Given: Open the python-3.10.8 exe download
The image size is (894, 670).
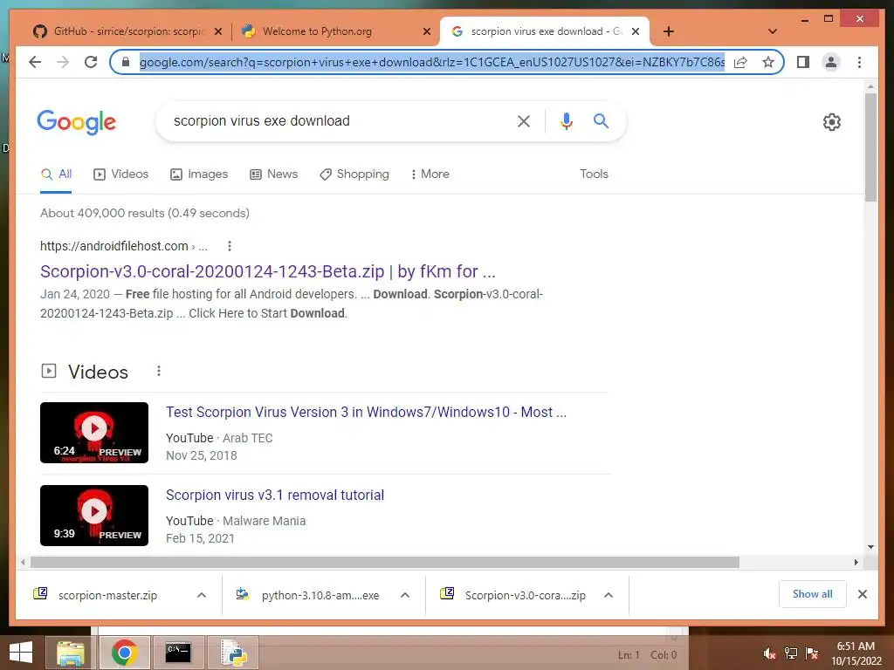Looking at the screenshot, I should tap(320, 595).
